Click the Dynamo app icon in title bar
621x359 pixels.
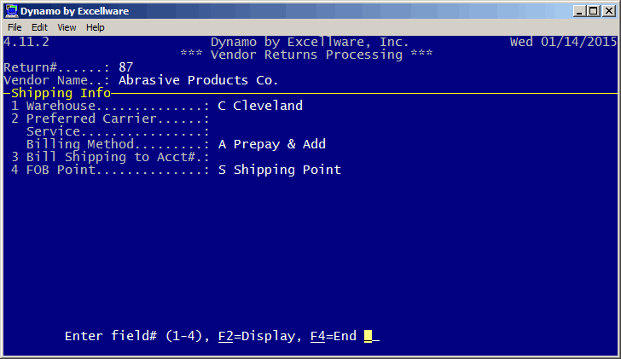[12, 11]
